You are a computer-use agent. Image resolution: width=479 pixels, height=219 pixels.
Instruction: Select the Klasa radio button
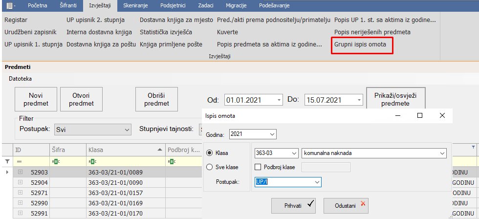click(x=210, y=153)
